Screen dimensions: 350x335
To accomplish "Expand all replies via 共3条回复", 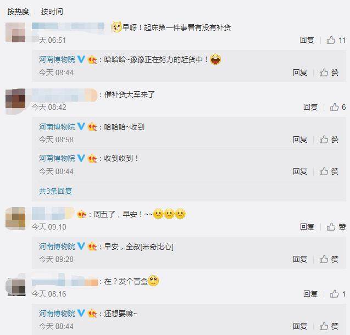I will (x=55, y=191).
